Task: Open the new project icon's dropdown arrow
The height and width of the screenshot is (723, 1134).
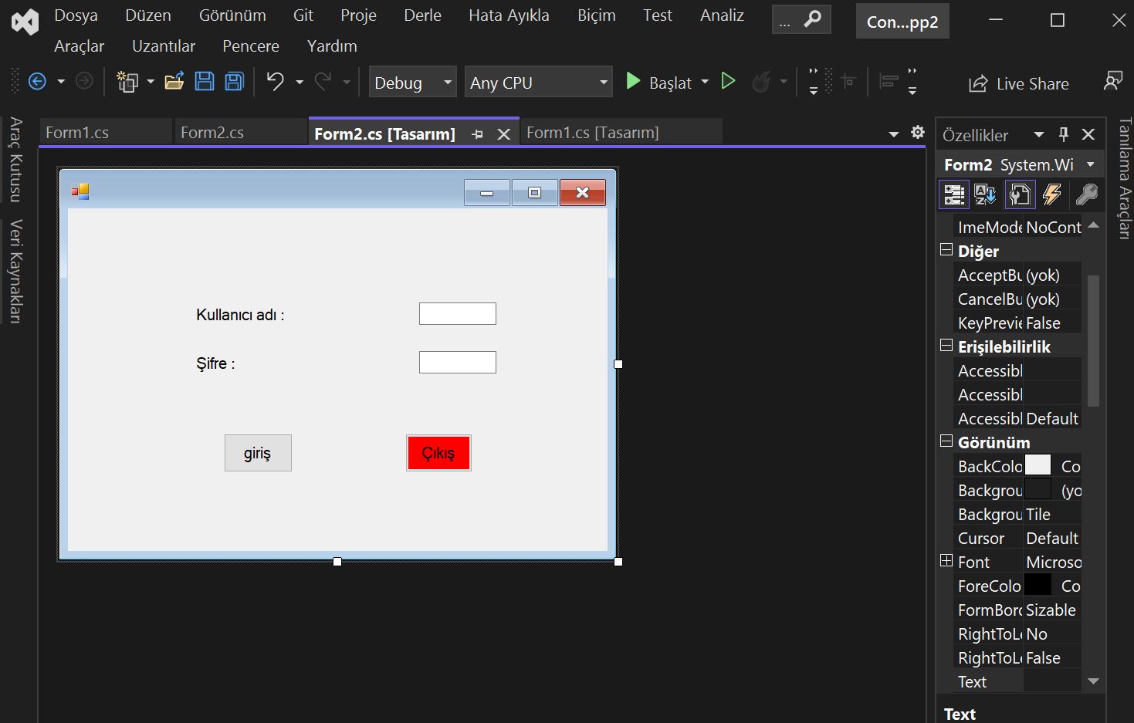Action: tap(151, 82)
